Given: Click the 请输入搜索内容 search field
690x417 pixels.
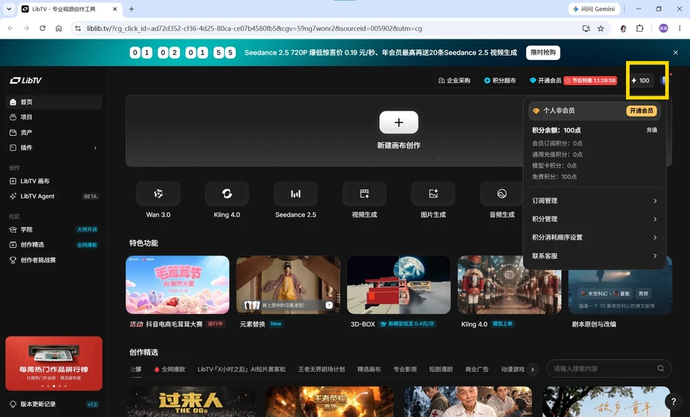Looking at the screenshot, I should pyautogui.click(x=609, y=369).
